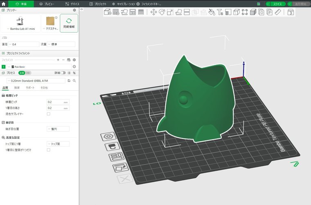Select the Measure ruler tool
The height and width of the screenshot is (205, 311).
click(278, 12)
